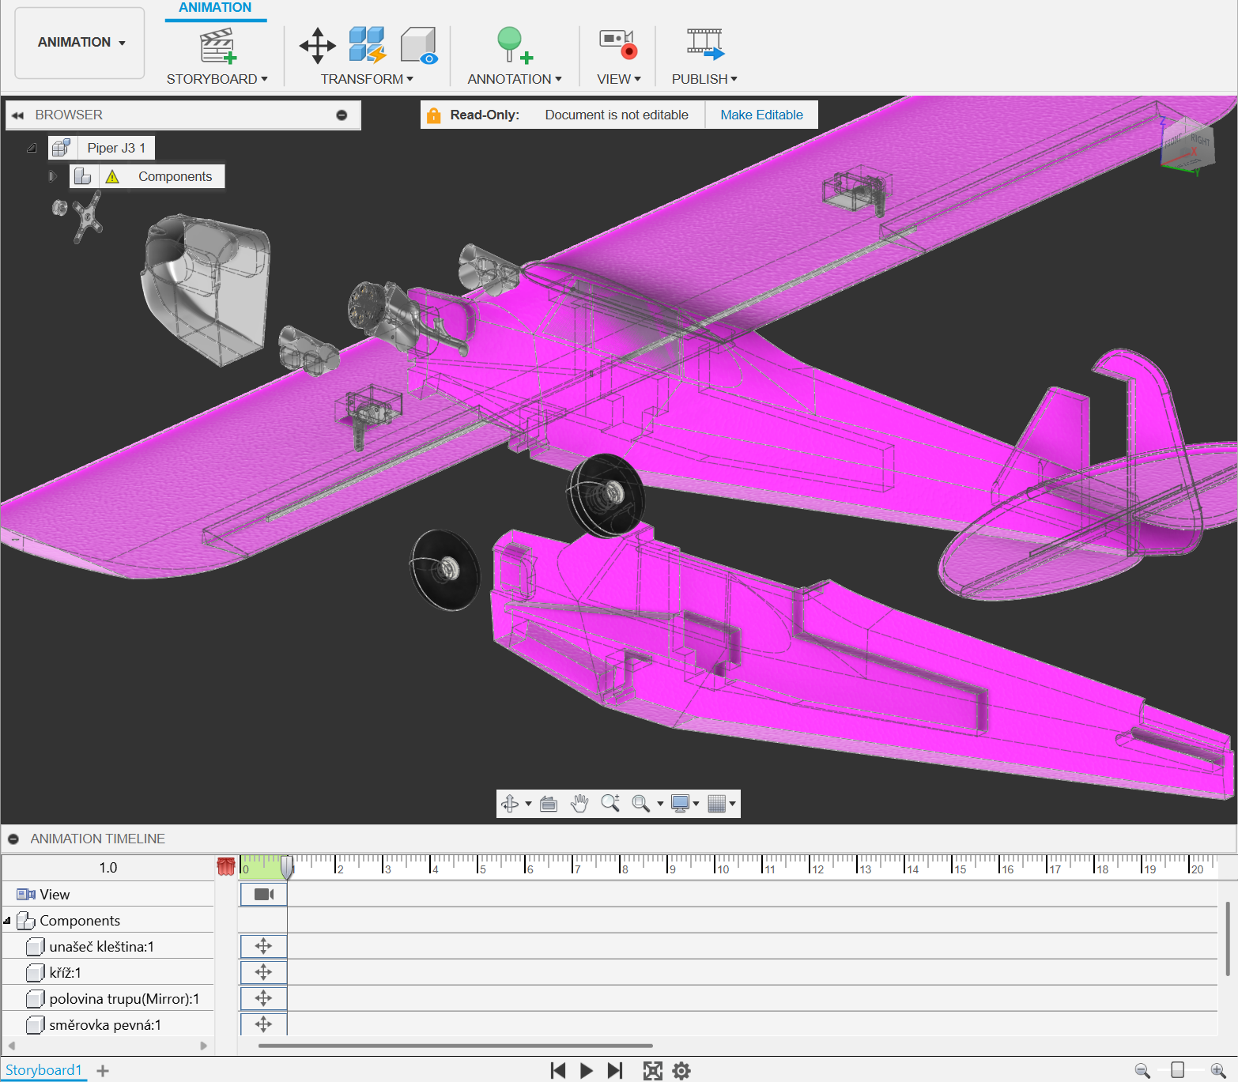This screenshot has height=1082, width=1238.
Task: Select the Storyboard1 tab
Action: click(43, 1070)
